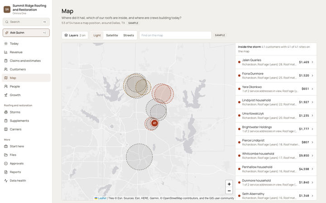This screenshot has height=203, width=326.
Task: Click the Summit Ridge Roofing company name
Action: (x=29, y=8)
